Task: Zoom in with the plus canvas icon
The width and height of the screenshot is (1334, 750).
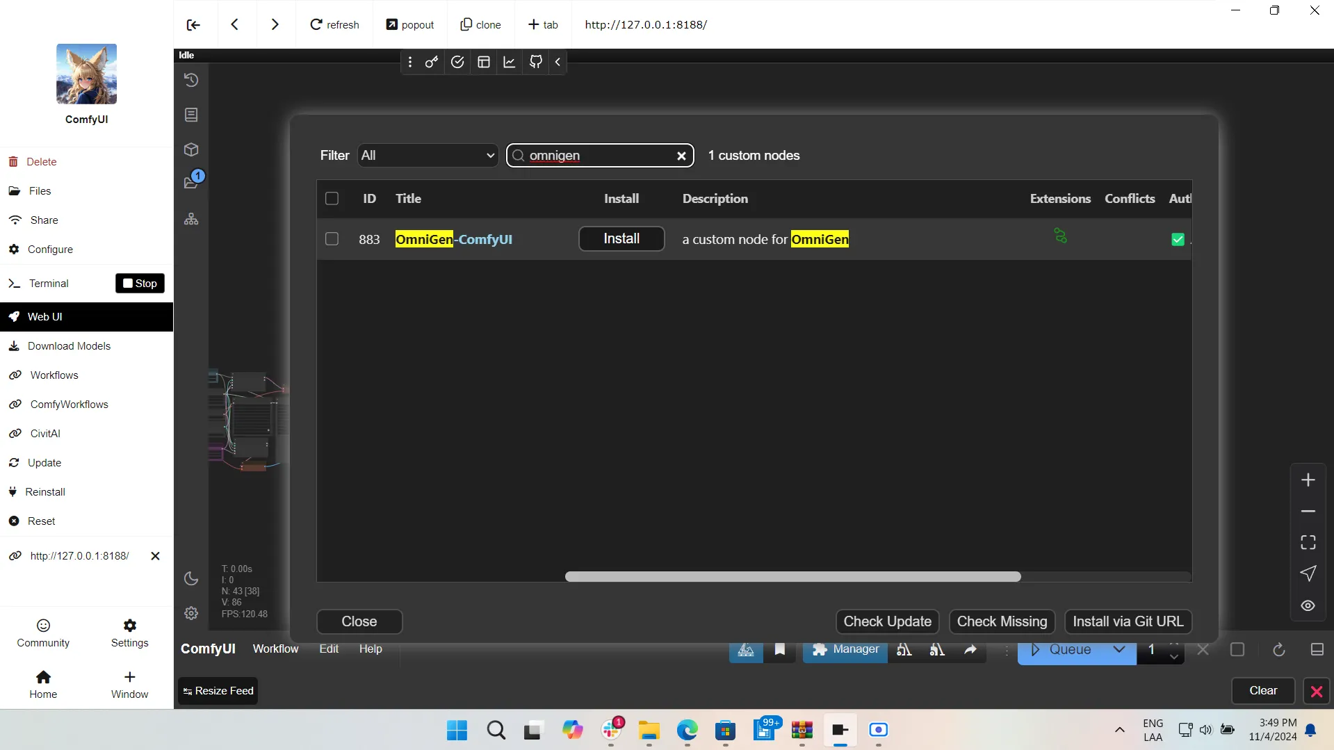Action: coord(1308,480)
